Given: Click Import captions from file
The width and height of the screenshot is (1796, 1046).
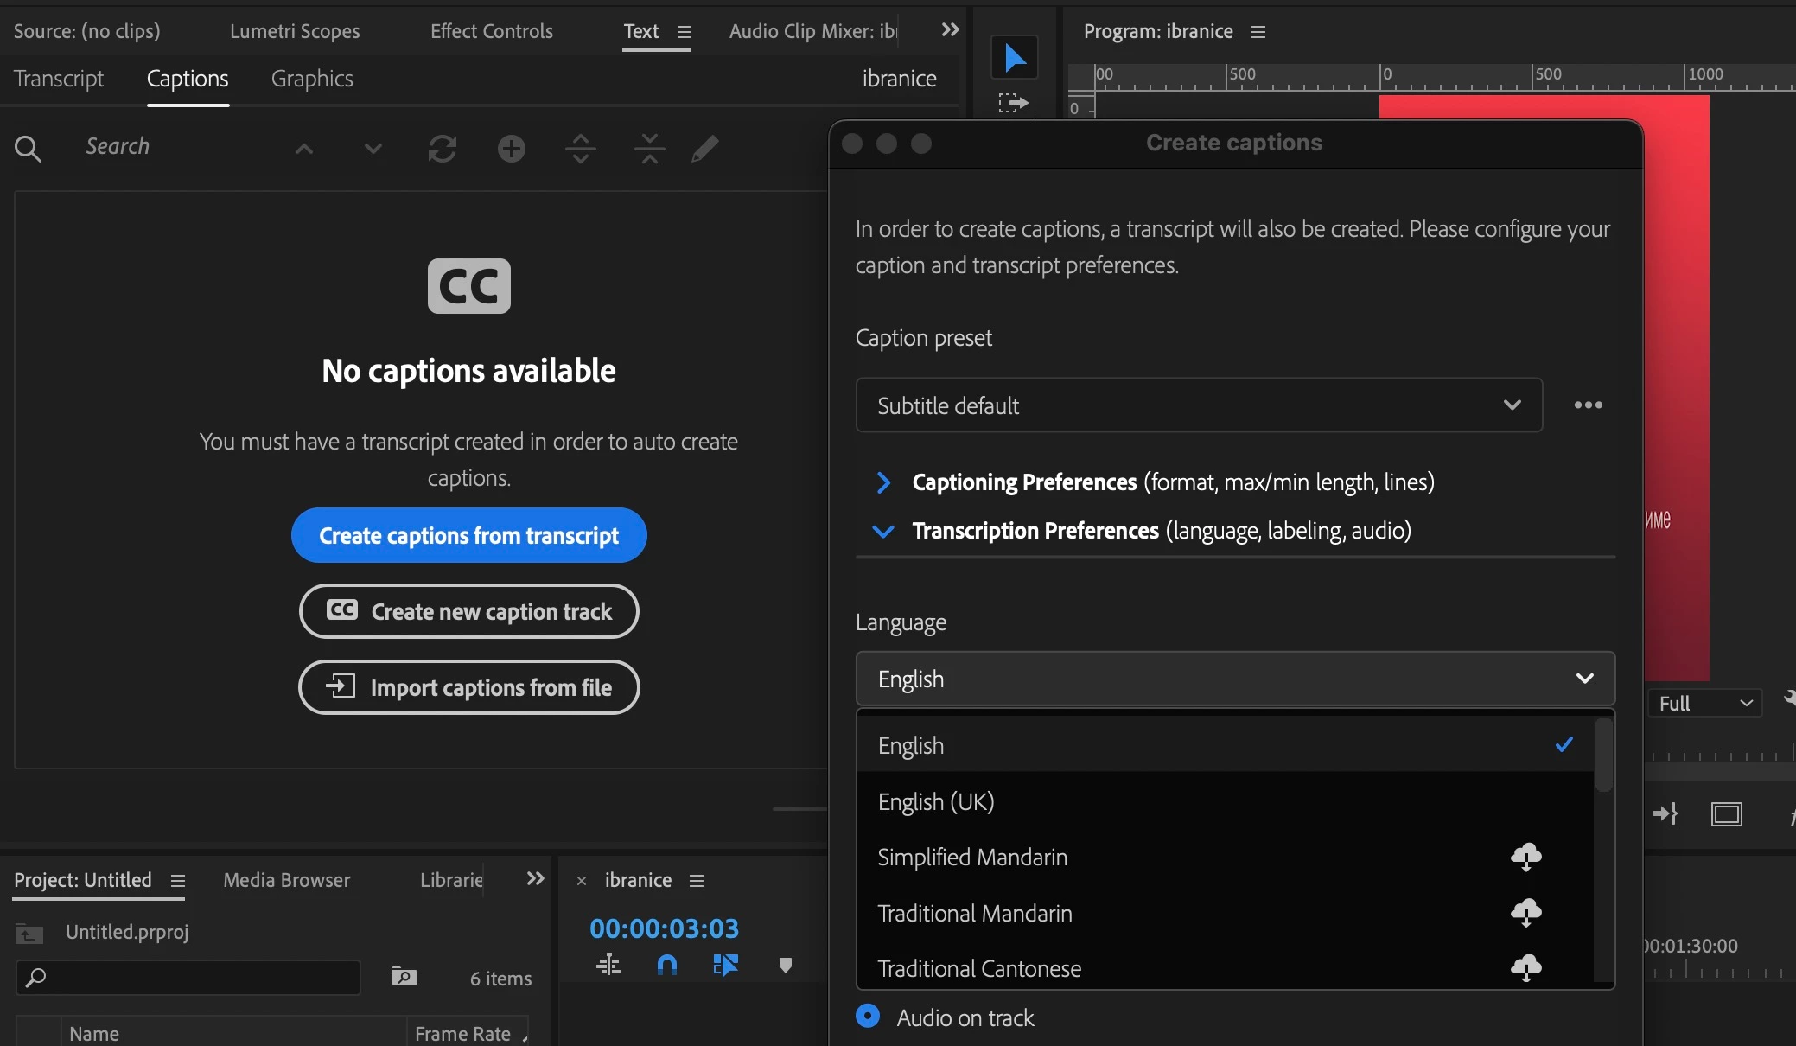Looking at the screenshot, I should (x=468, y=688).
